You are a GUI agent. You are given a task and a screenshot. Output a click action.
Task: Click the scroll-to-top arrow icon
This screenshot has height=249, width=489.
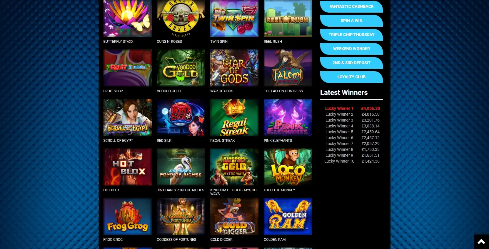tap(481, 242)
